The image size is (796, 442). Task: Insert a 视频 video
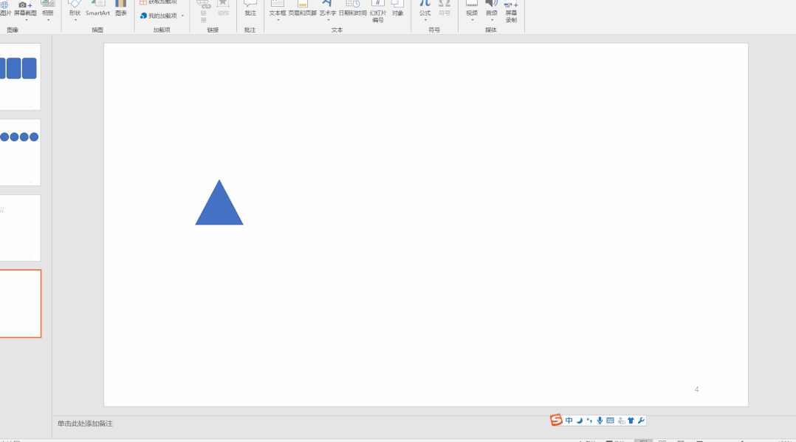472,9
